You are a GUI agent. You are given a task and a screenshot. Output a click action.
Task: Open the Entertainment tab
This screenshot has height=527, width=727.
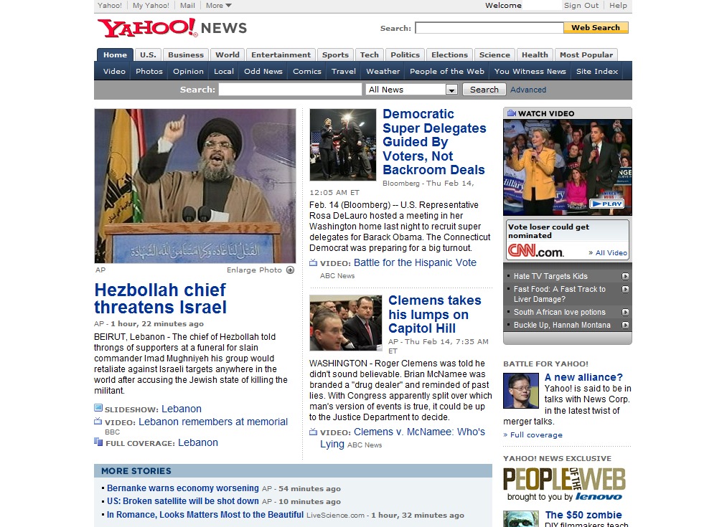tap(281, 54)
